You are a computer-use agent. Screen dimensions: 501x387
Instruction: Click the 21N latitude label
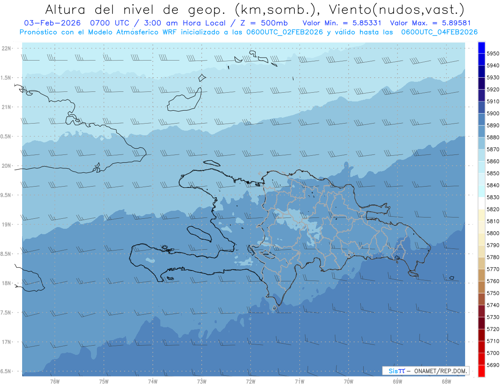[7, 107]
